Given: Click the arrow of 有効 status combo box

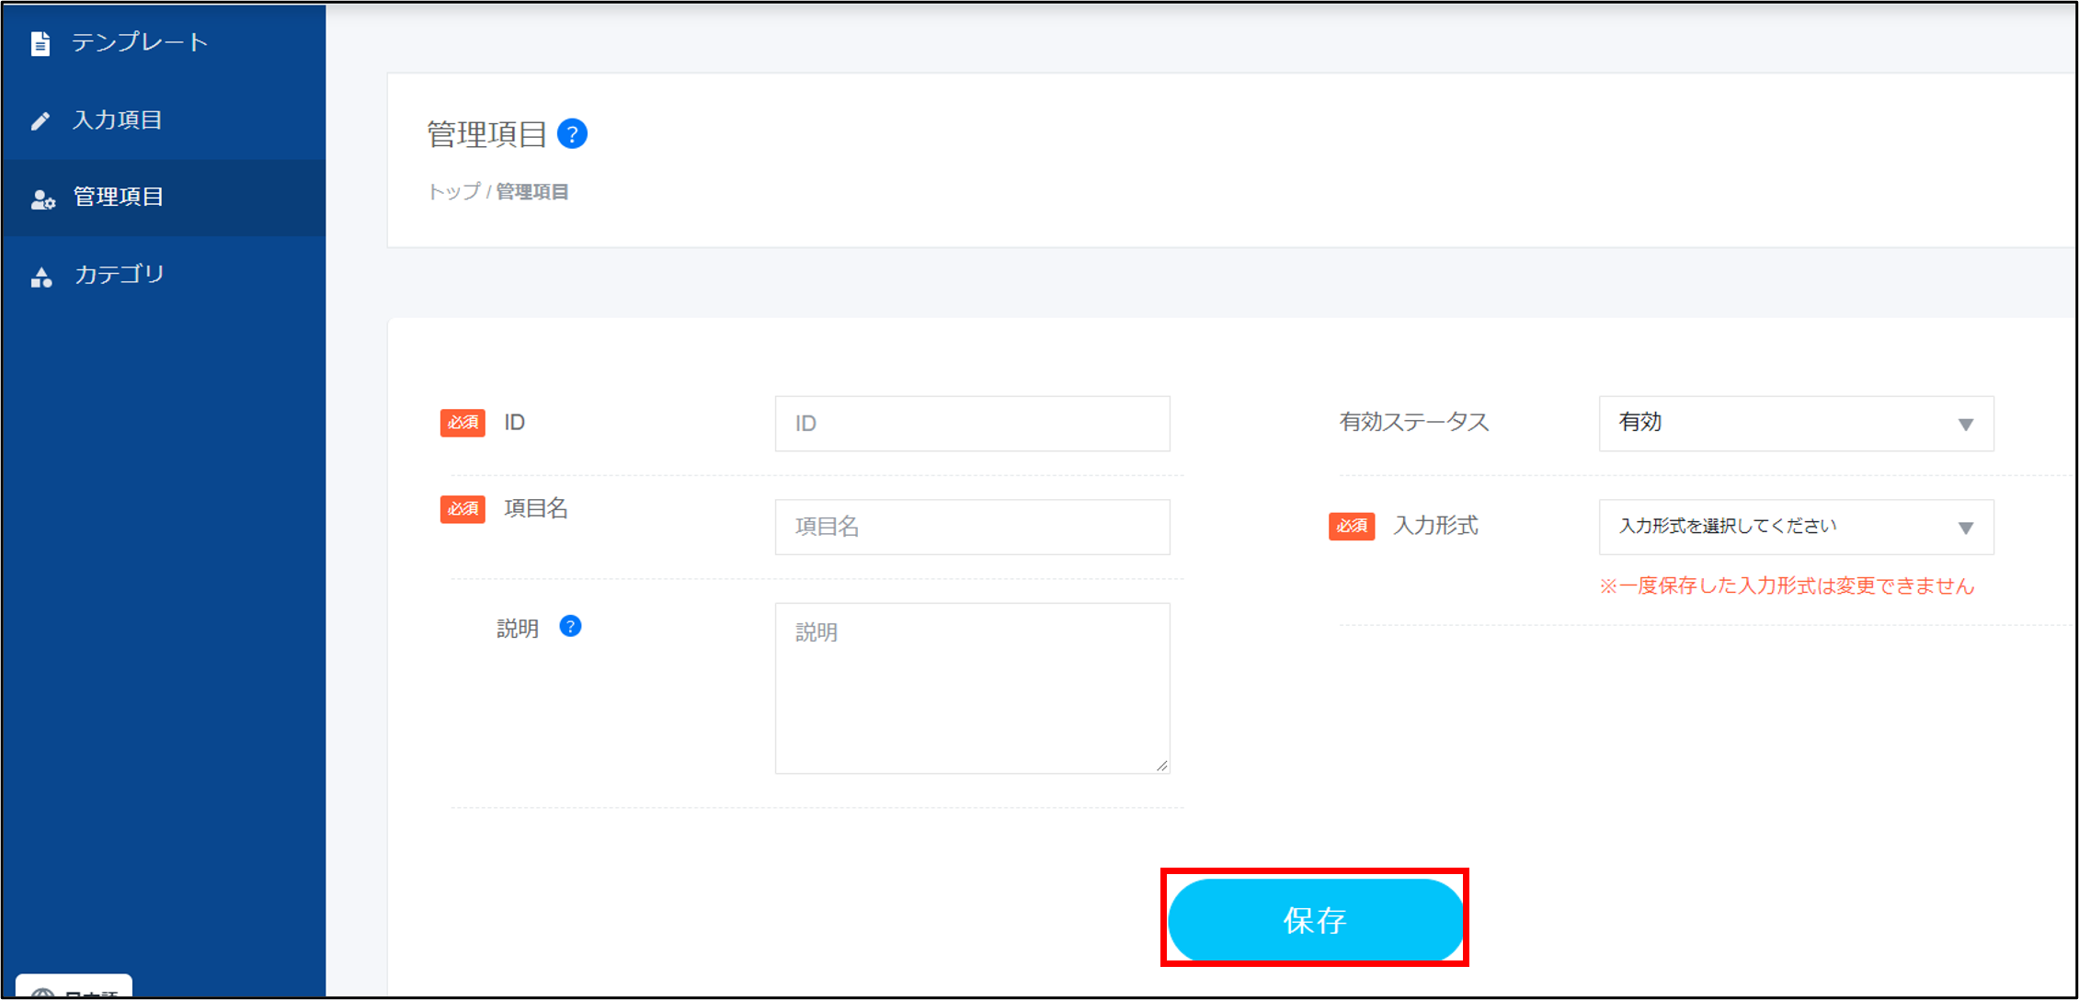Looking at the screenshot, I should [x=1965, y=425].
